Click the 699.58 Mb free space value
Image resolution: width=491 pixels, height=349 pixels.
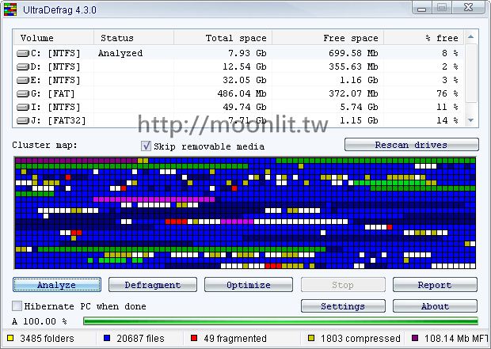tap(353, 53)
